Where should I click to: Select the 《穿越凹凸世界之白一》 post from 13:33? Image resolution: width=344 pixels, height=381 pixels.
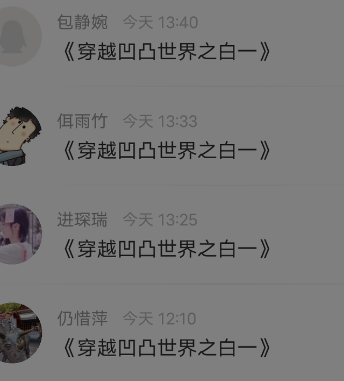point(167,150)
